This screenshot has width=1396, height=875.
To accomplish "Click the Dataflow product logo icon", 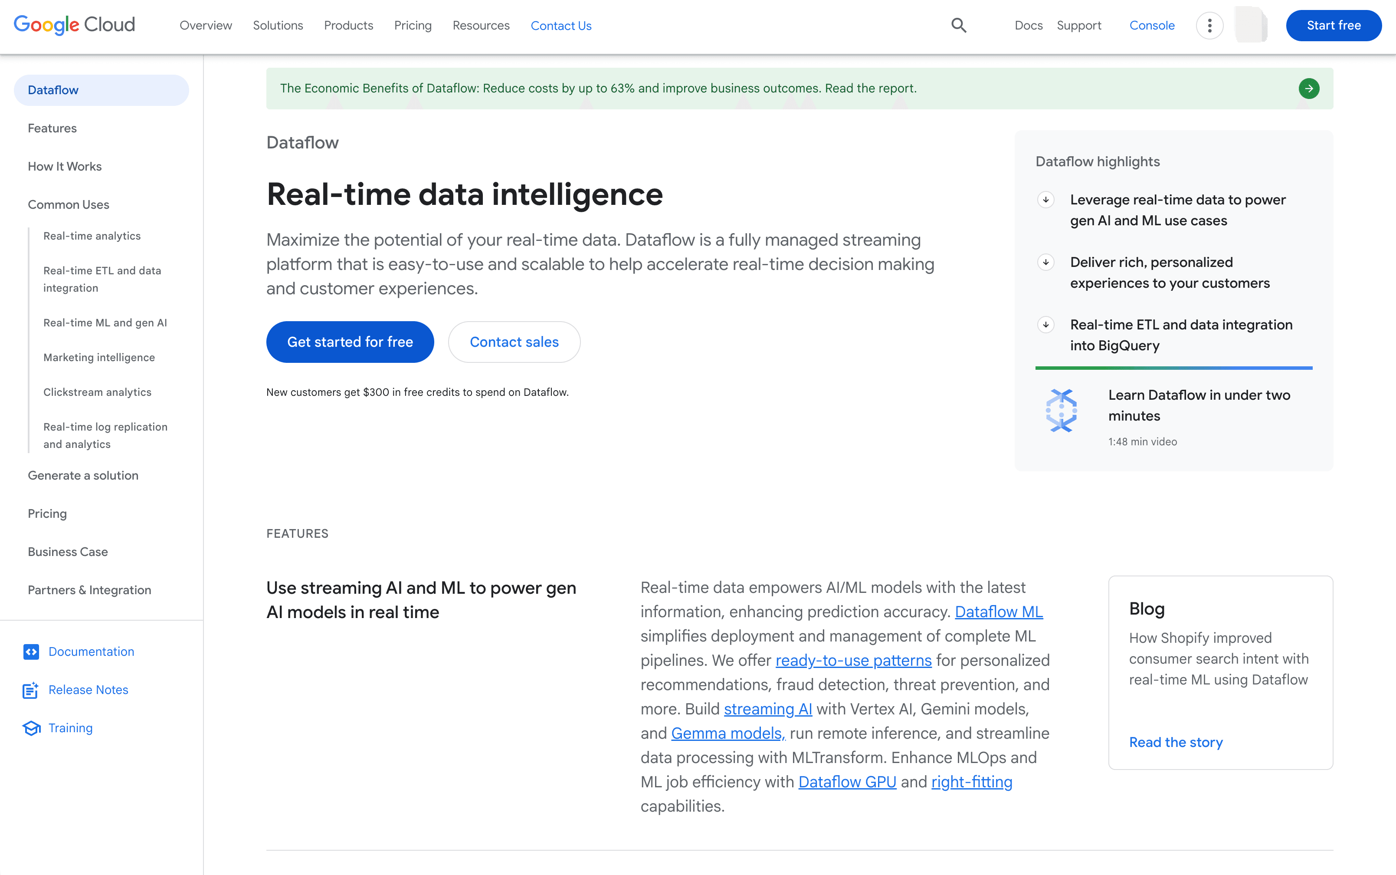I will tap(1061, 410).
